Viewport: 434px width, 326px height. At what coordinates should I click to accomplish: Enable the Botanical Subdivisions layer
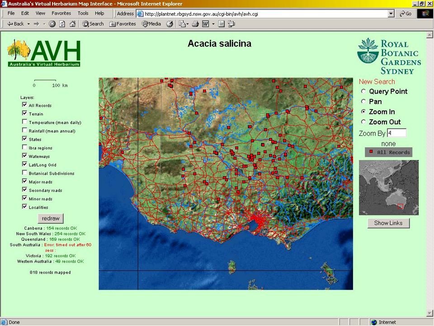24,173
